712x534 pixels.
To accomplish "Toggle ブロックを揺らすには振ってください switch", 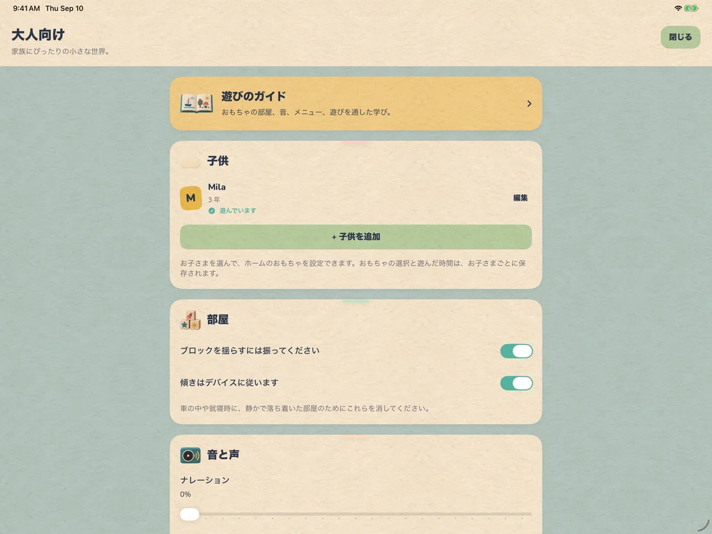I will tap(517, 351).
